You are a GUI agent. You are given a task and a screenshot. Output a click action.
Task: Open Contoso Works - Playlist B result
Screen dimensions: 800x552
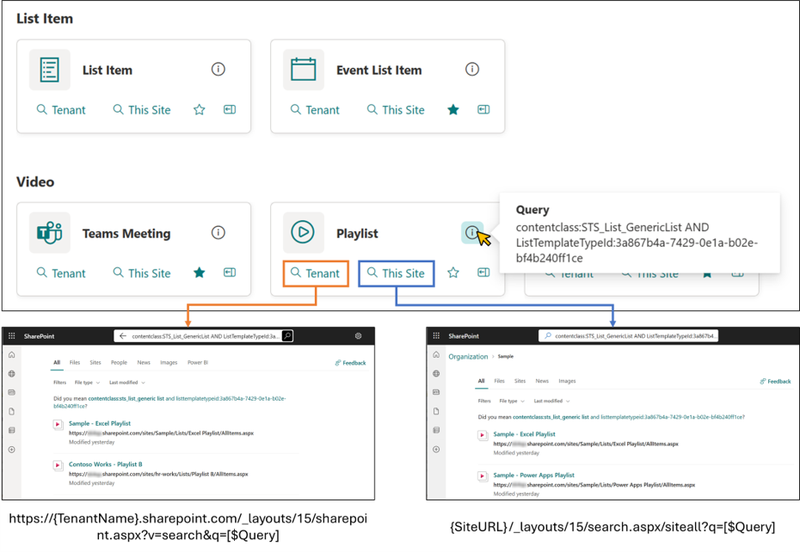coord(106,464)
